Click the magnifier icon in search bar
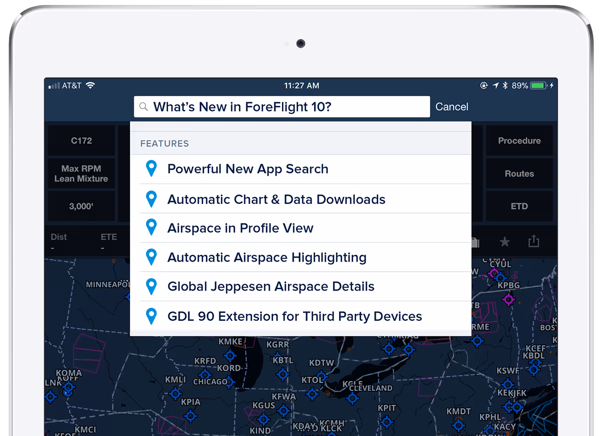Viewport: 602px width, 436px height. tap(143, 107)
